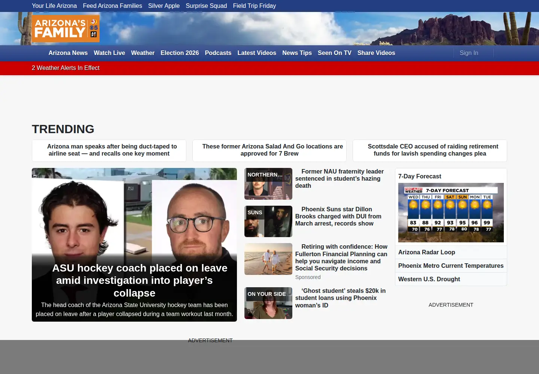Select Latest Videos in navigation

[x=257, y=53]
